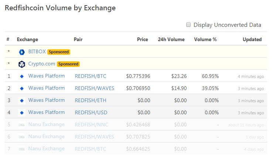Open the REDFISH/BTC pair on Waves Platform
273x158 pixels.
click(91, 76)
